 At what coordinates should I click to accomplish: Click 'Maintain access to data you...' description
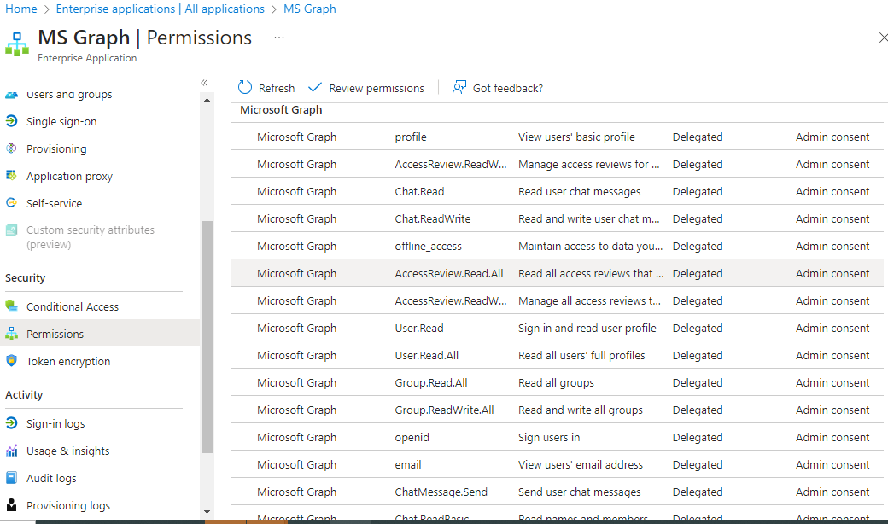590,246
